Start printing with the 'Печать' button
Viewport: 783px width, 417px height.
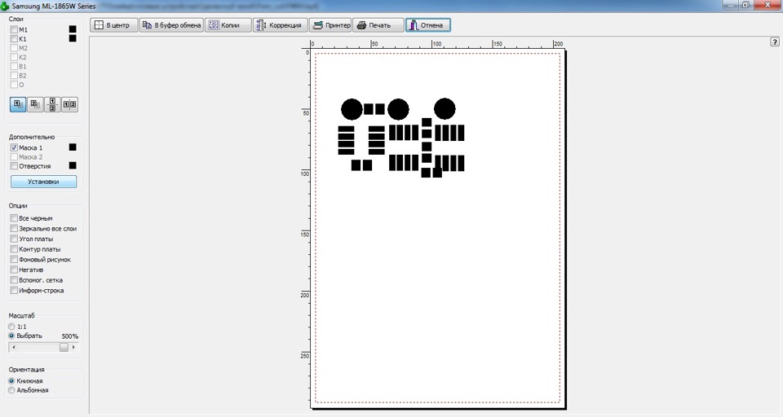tap(378, 25)
